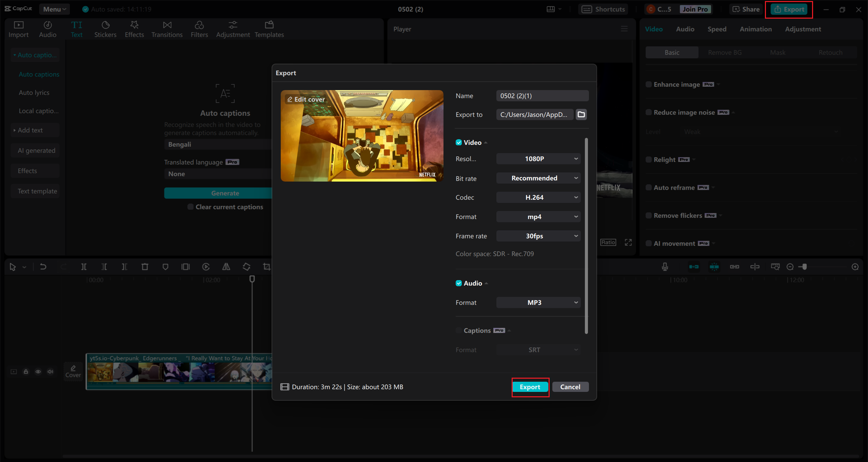Click Edit cover on the video preview

coord(306,99)
